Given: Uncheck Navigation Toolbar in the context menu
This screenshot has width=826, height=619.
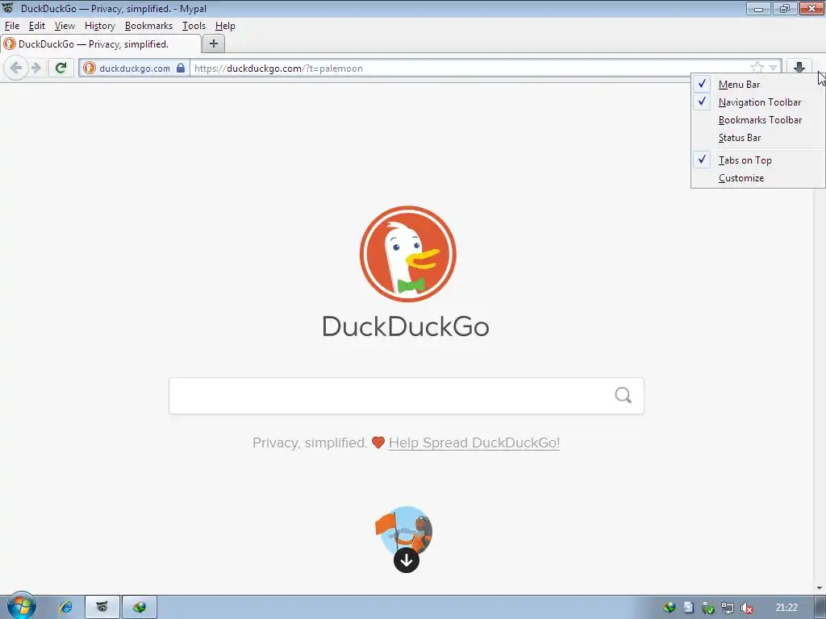Looking at the screenshot, I should (x=758, y=102).
